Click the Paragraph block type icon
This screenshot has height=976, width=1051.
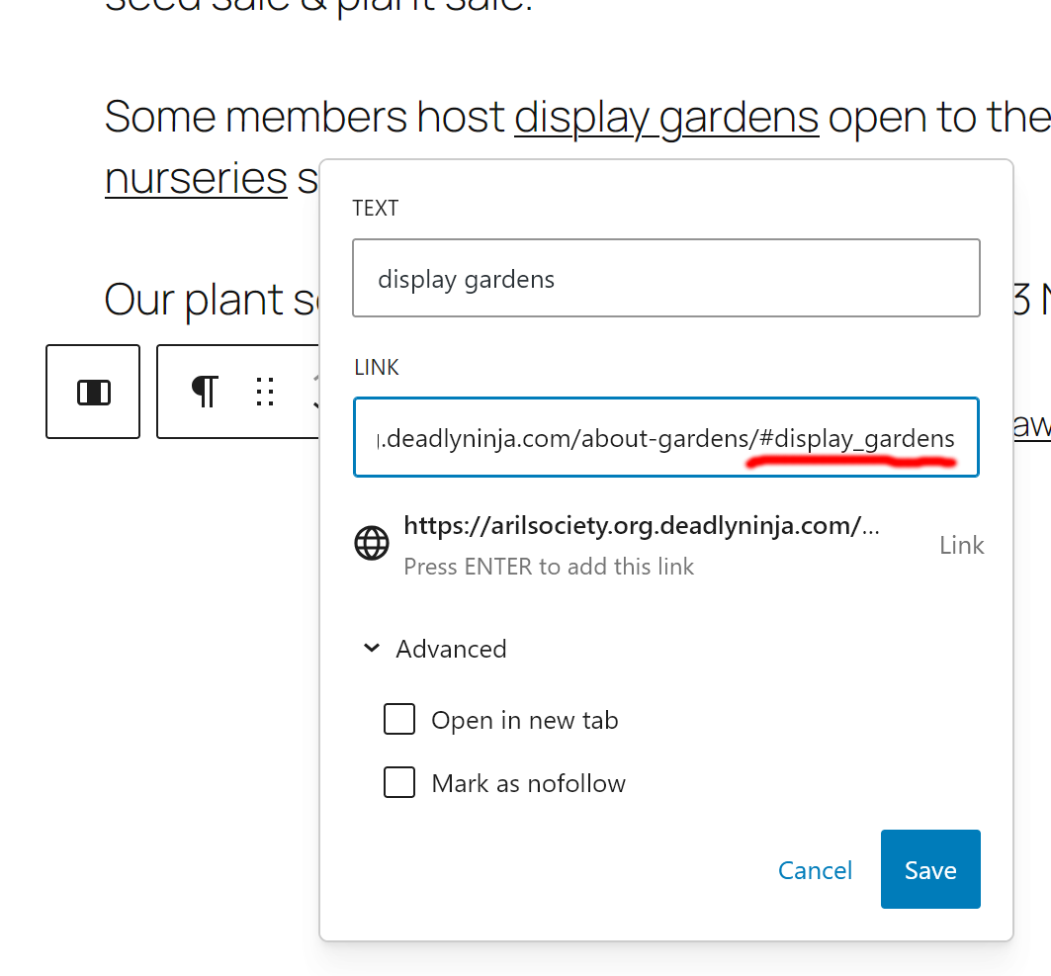(204, 392)
